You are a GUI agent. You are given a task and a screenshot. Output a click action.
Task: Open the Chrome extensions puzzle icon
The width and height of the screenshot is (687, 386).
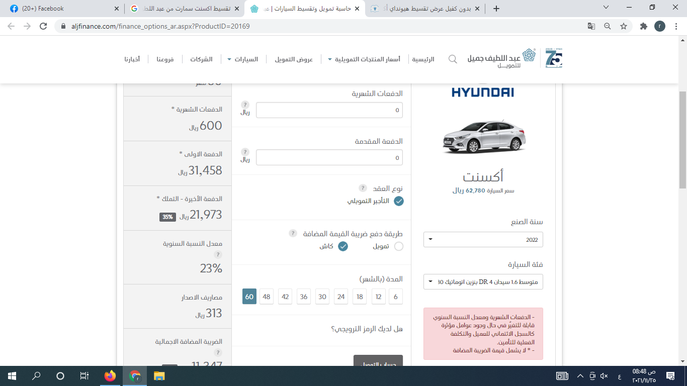643,26
